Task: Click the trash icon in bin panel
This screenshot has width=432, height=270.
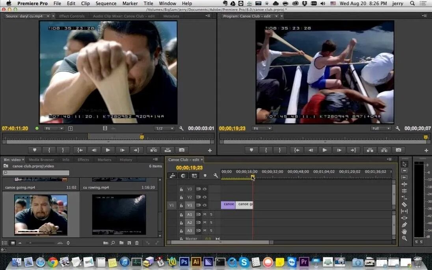Action: 137,243
